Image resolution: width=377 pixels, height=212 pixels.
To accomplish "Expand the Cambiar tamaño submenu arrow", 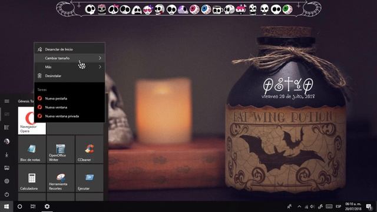I will coord(100,58).
